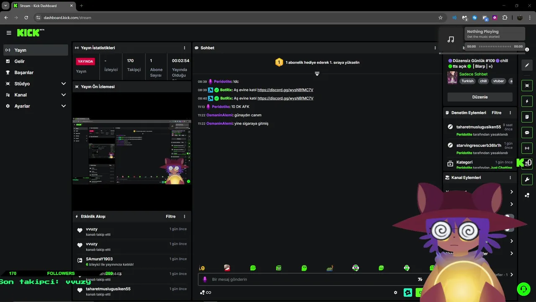The height and width of the screenshot is (302, 536).
Task: Click the green headset support button
Action: click(x=523, y=289)
